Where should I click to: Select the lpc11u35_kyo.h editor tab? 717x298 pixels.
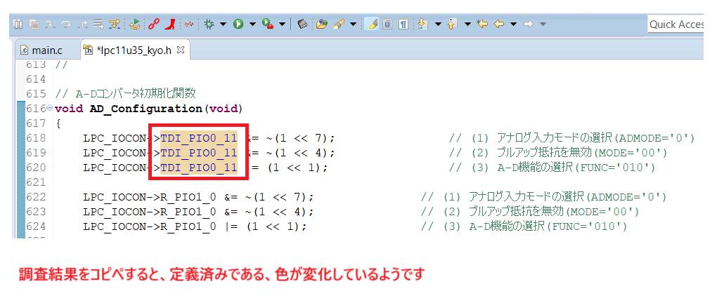134,50
